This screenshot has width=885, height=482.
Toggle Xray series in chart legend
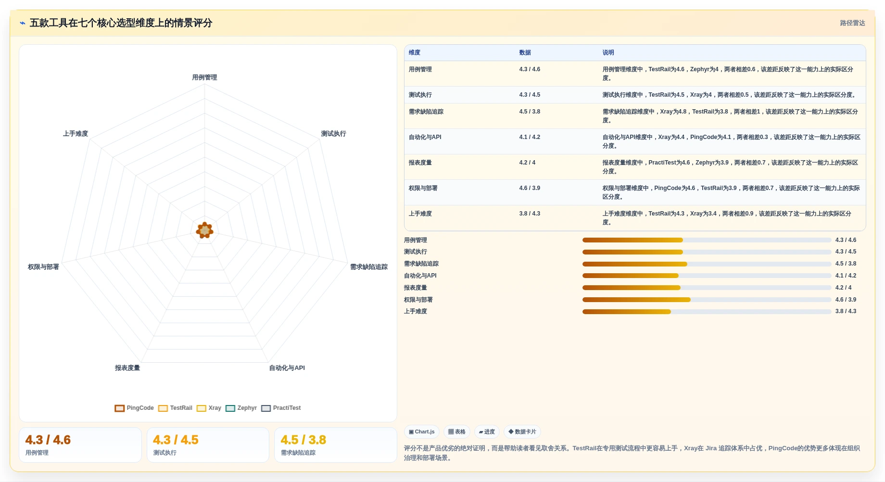(x=209, y=408)
